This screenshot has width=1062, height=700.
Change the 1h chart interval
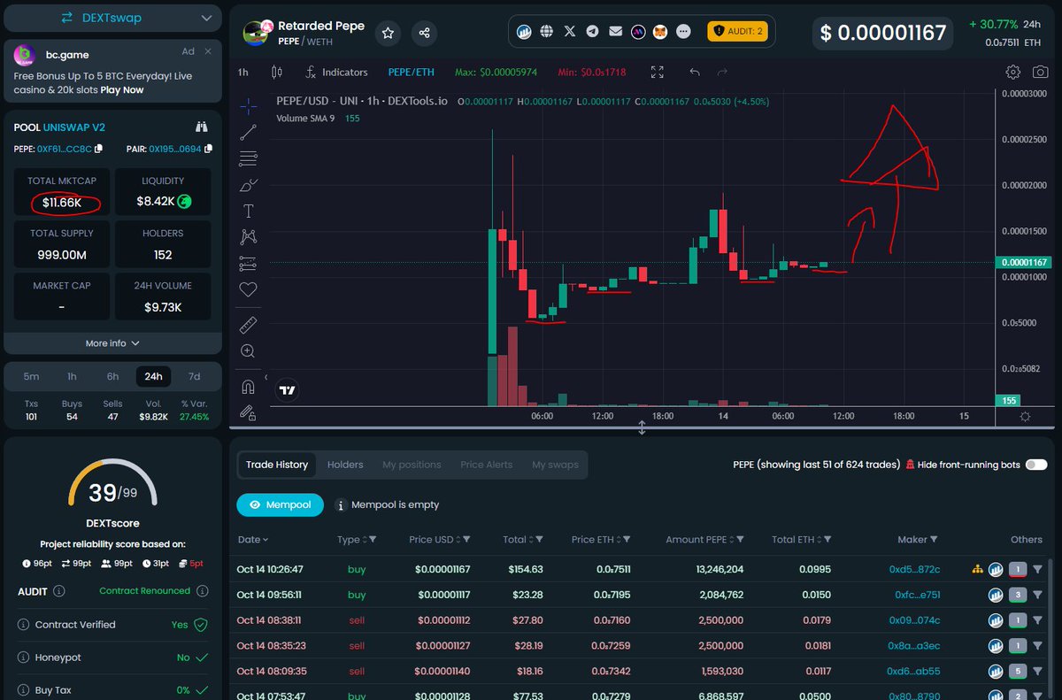click(x=243, y=72)
